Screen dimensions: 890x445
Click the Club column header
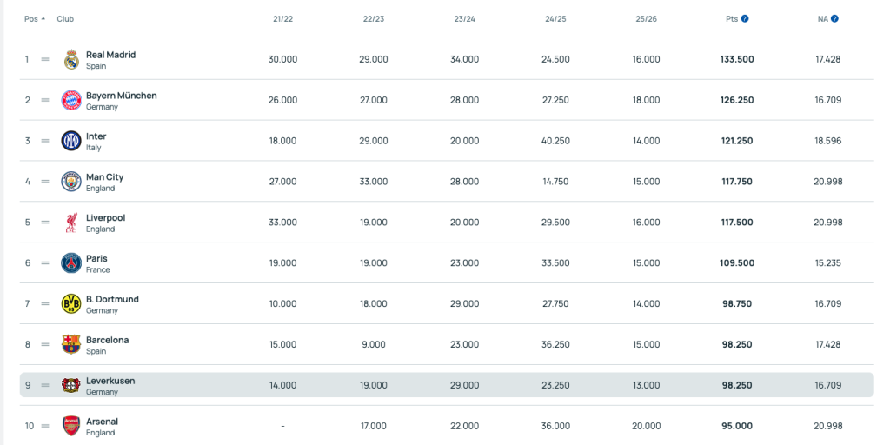65,19
